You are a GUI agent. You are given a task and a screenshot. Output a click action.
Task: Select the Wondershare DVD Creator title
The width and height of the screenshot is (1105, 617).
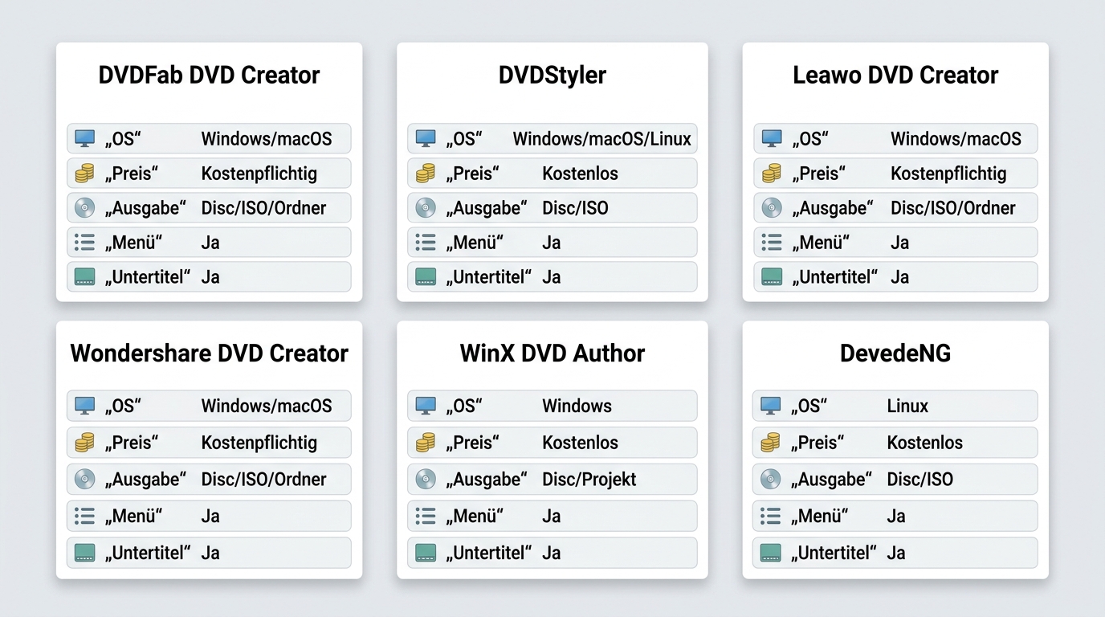(x=209, y=353)
